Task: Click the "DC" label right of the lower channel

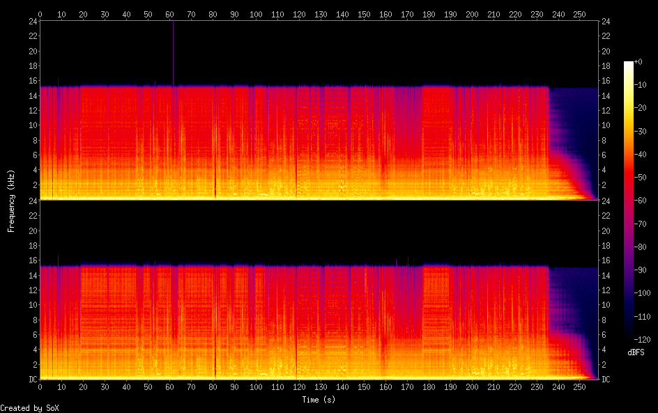Action: coord(606,379)
